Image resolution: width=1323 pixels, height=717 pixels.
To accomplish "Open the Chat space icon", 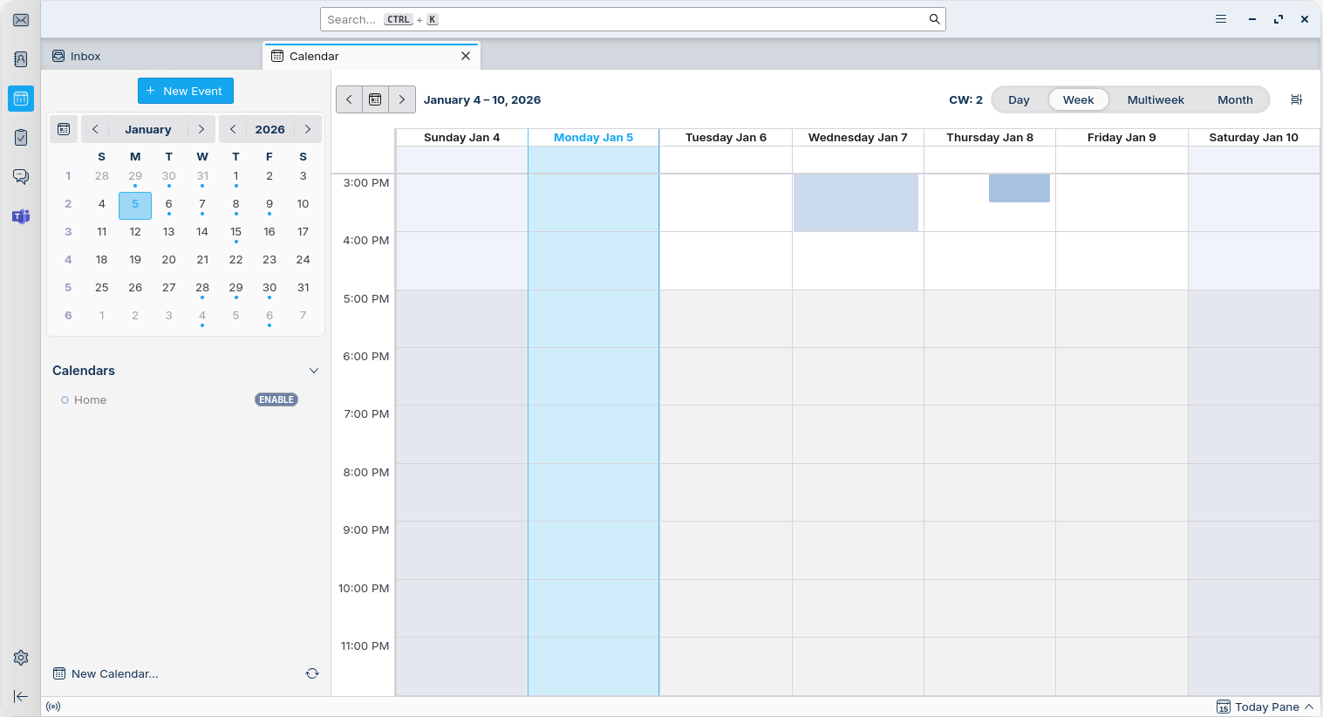I will pos(21,176).
